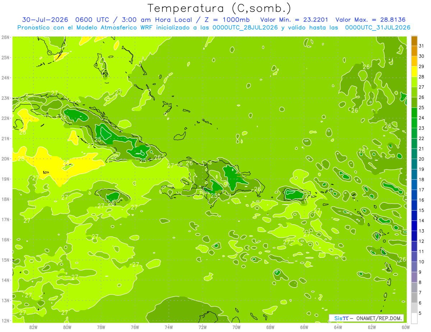
Task: Click latitude label "26N"
Action: pyautogui.click(x=5, y=37)
